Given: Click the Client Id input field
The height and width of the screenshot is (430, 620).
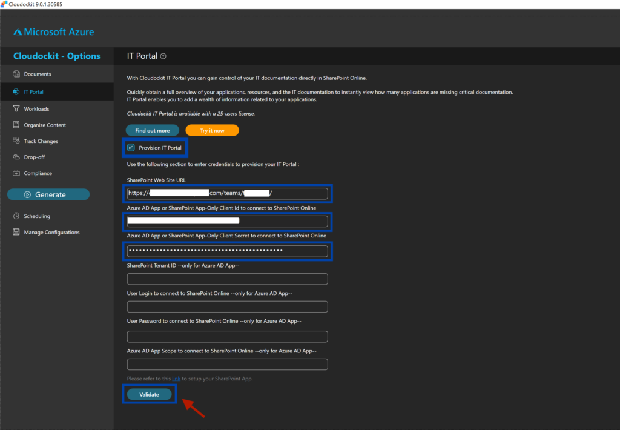Looking at the screenshot, I should pyautogui.click(x=228, y=221).
